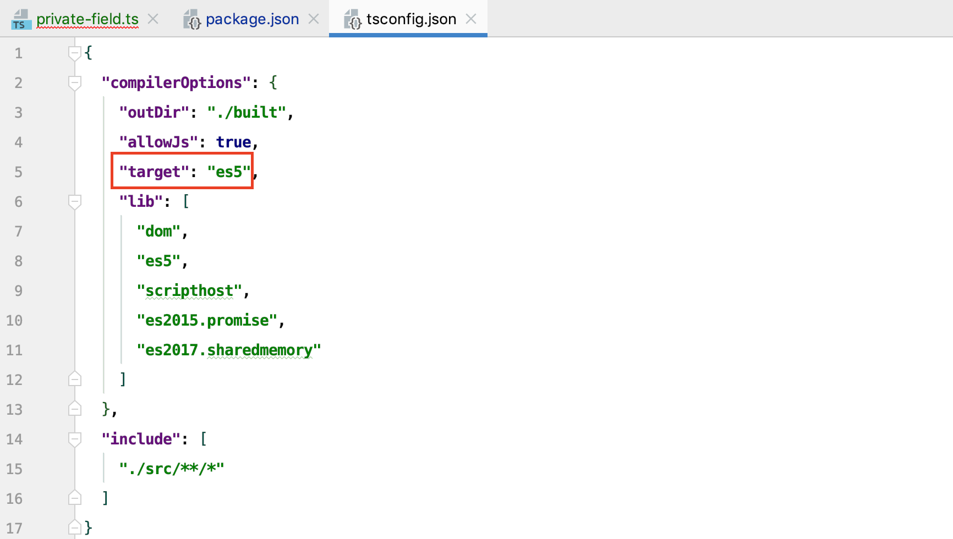Close the tsconfig.json tab
Image resolution: width=953 pixels, height=539 pixels.
click(471, 19)
